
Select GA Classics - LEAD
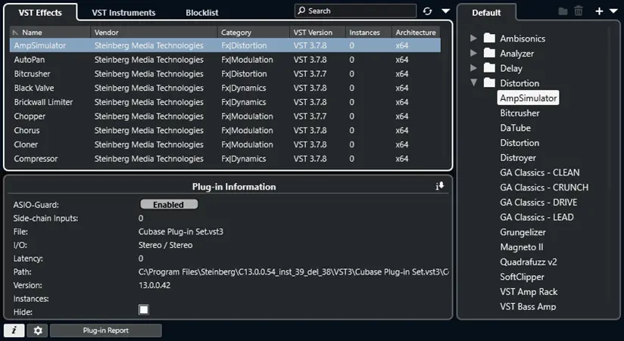pos(537,217)
